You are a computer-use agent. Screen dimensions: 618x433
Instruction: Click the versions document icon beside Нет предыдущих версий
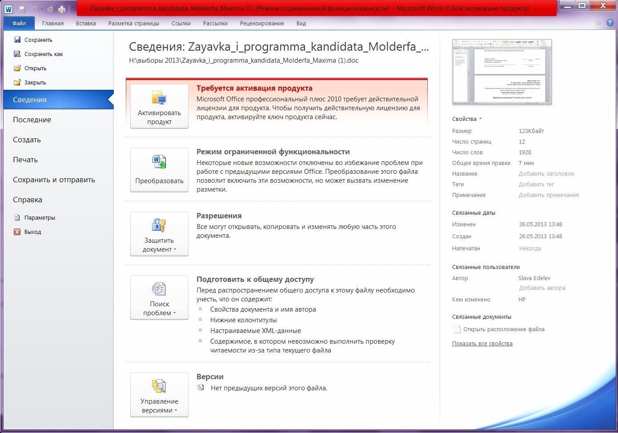click(x=201, y=388)
